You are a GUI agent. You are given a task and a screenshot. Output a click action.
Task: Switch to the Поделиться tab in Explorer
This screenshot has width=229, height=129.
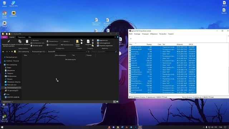coord(21,37)
